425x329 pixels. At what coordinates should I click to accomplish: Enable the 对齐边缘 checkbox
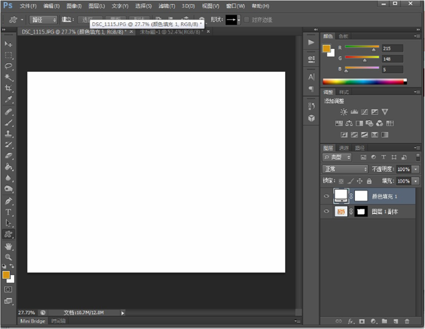point(247,20)
